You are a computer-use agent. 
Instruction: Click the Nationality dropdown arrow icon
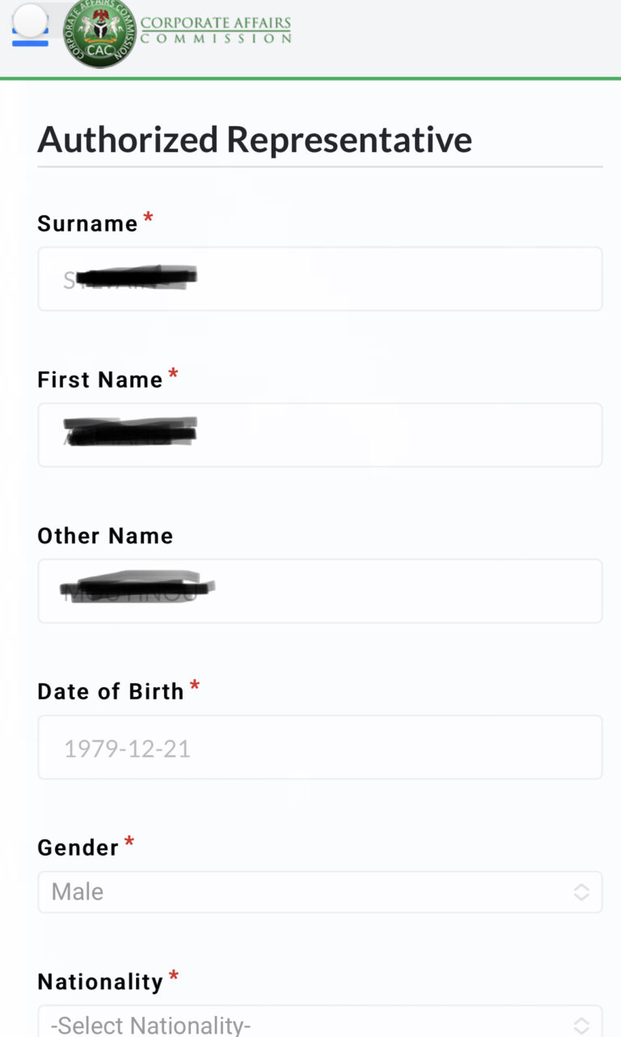click(x=581, y=1025)
